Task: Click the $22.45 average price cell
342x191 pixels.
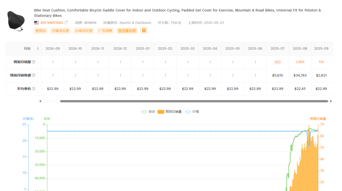Action: pos(300,89)
